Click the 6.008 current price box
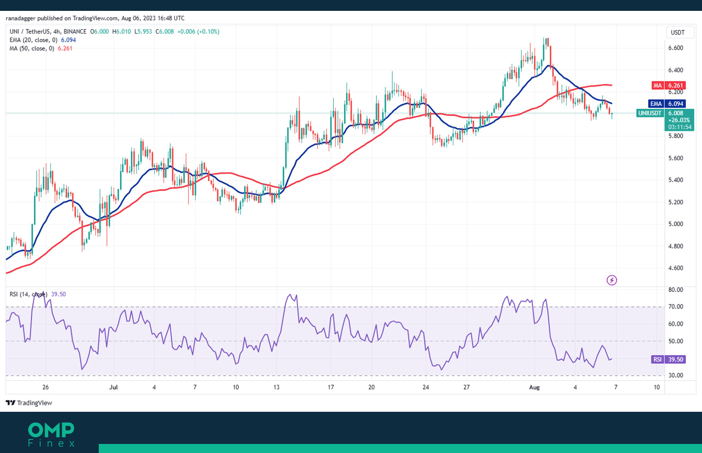 click(679, 120)
